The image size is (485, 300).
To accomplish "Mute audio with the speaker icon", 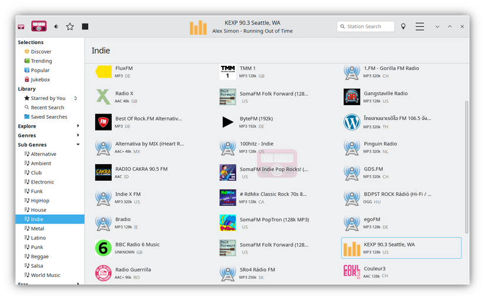I will click(56, 26).
